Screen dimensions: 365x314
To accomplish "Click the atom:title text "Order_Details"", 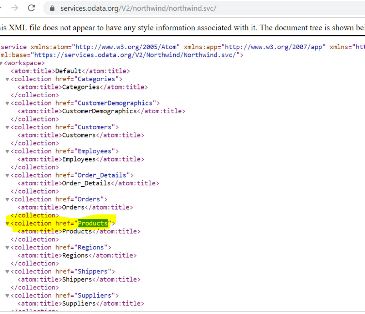I will point(86,183).
